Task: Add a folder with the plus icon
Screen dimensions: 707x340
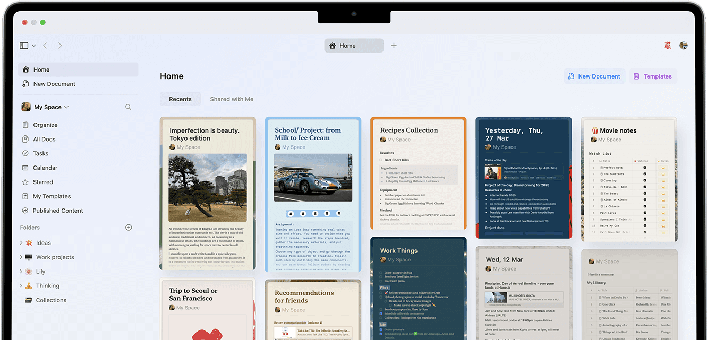Action: [x=129, y=228]
